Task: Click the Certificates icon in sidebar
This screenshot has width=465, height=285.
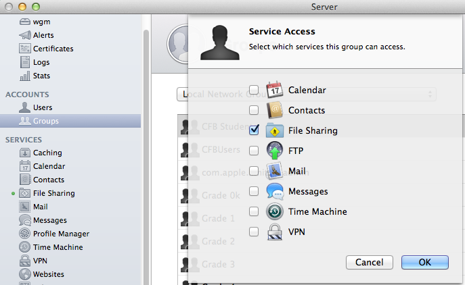Action: pos(24,48)
